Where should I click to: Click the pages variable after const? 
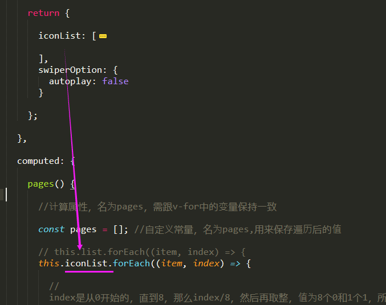click(83, 229)
